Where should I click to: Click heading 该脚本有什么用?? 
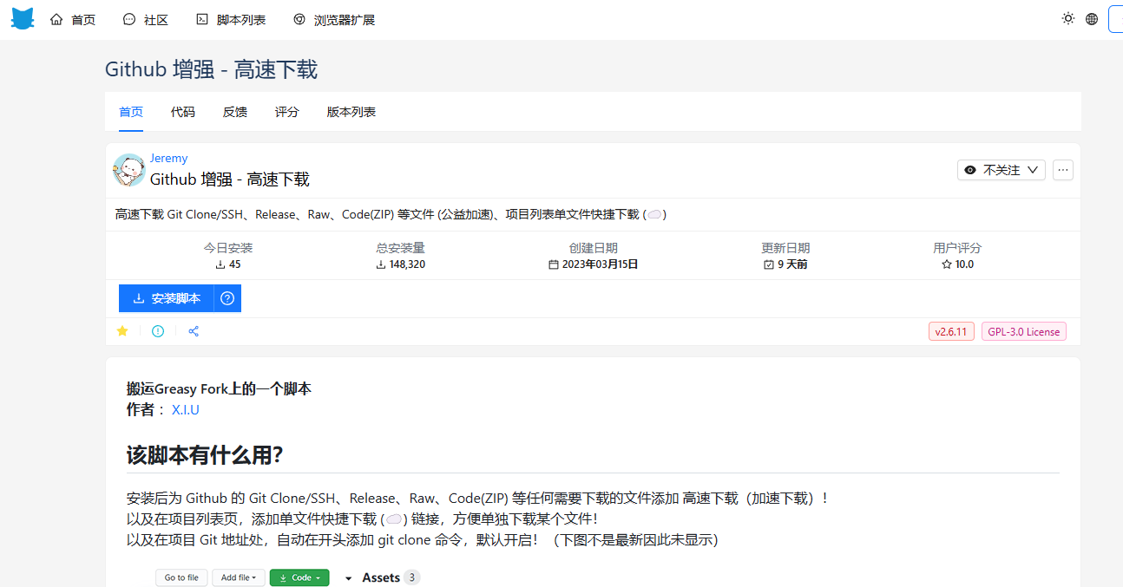tap(205, 455)
